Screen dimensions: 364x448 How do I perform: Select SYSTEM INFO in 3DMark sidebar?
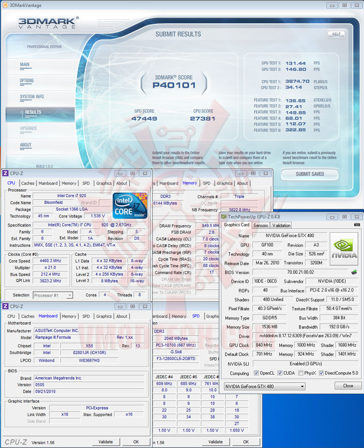(32, 97)
